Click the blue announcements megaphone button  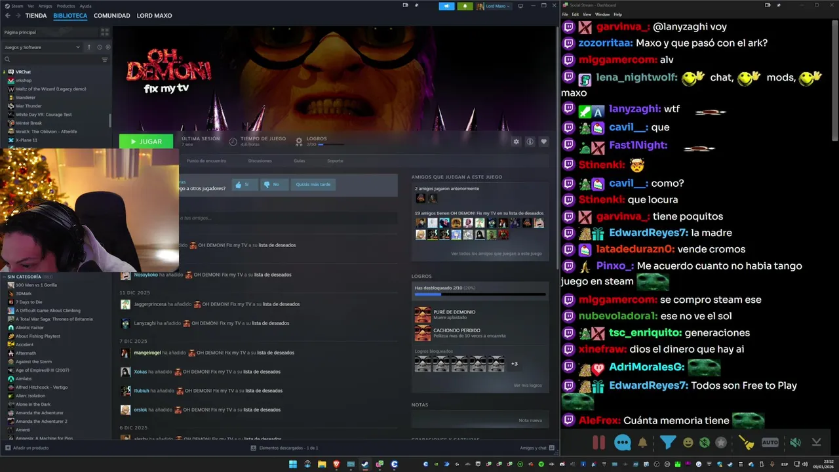click(x=446, y=6)
